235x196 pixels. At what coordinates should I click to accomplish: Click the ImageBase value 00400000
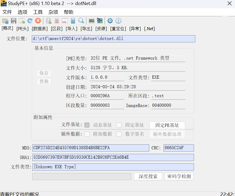[x=168, y=105]
